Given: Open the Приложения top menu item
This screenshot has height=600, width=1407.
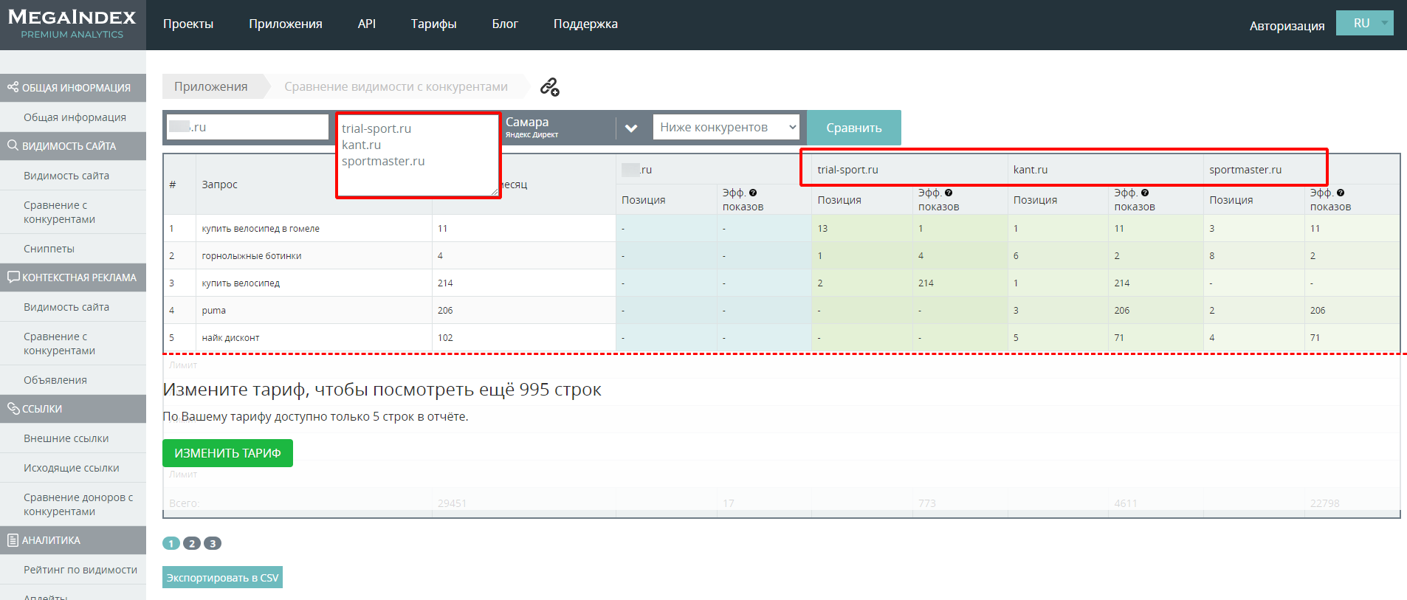Looking at the screenshot, I should [x=285, y=24].
